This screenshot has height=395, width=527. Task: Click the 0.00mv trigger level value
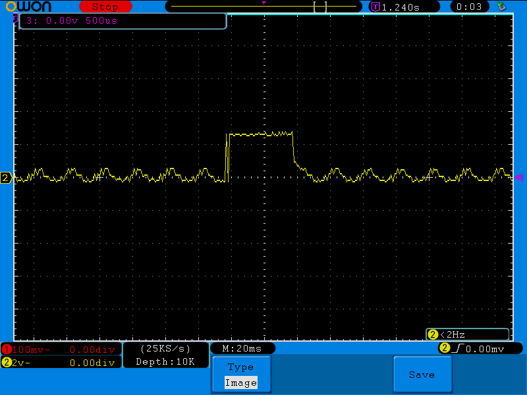[485, 349]
